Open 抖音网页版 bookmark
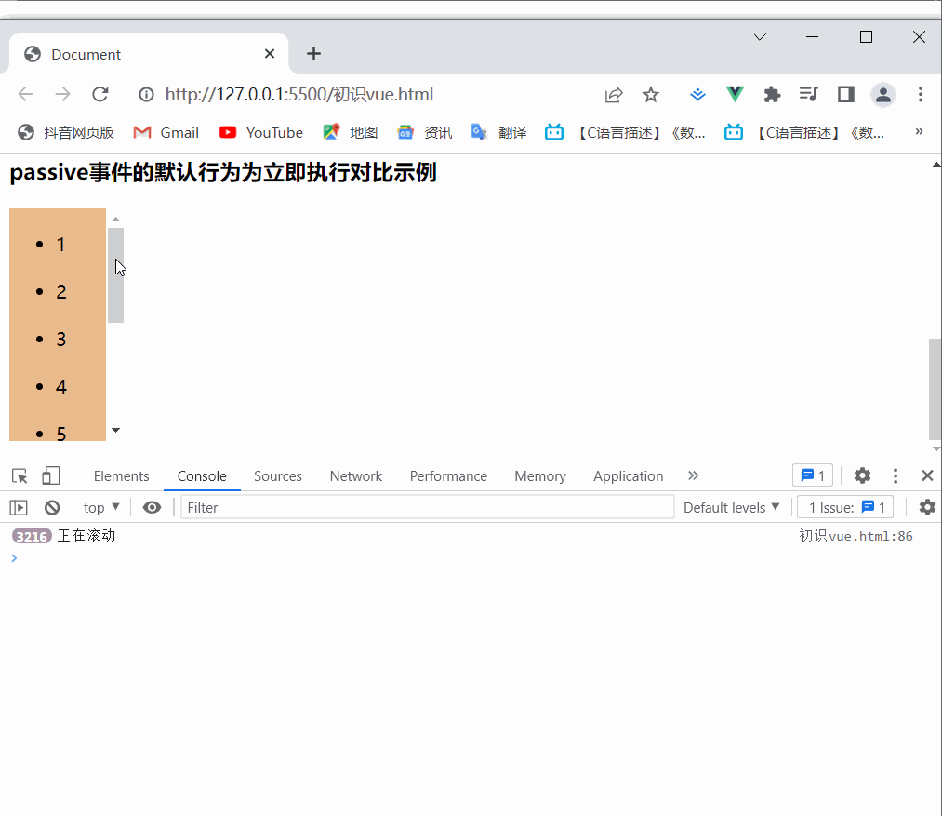942x816 pixels. [65, 132]
